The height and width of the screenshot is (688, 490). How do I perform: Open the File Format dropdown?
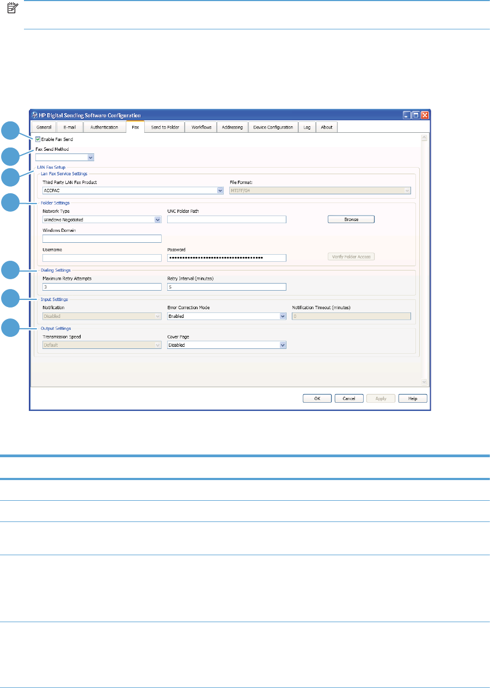pyautogui.click(x=320, y=191)
